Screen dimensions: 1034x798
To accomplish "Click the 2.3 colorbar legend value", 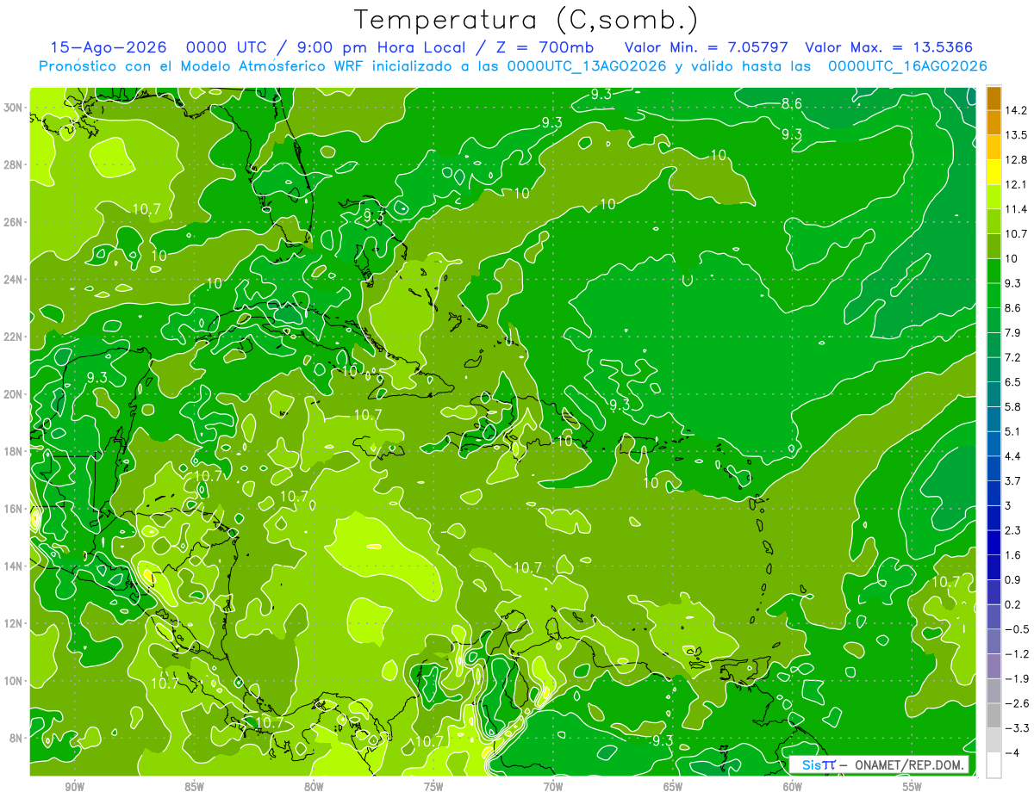I will tap(1013, 530).
